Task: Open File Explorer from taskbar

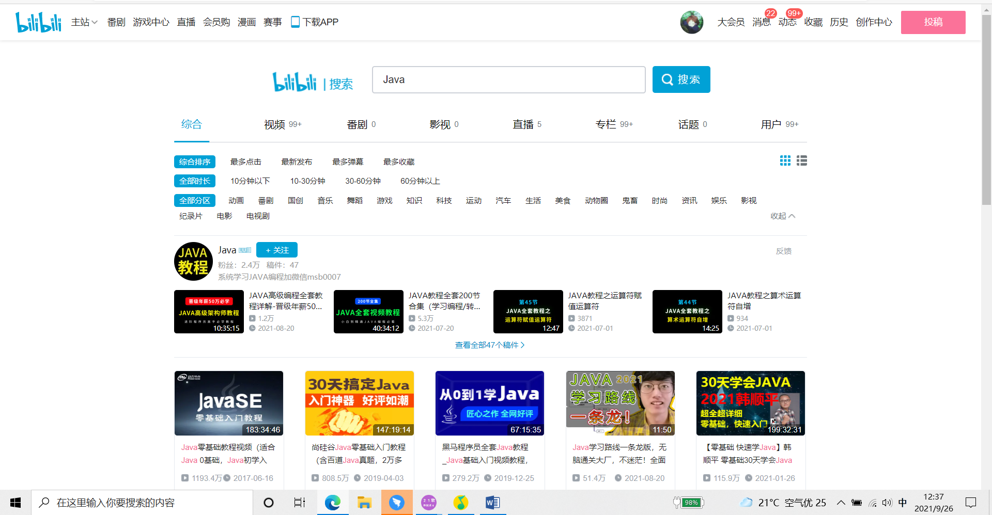Action: tap(365, 503)
